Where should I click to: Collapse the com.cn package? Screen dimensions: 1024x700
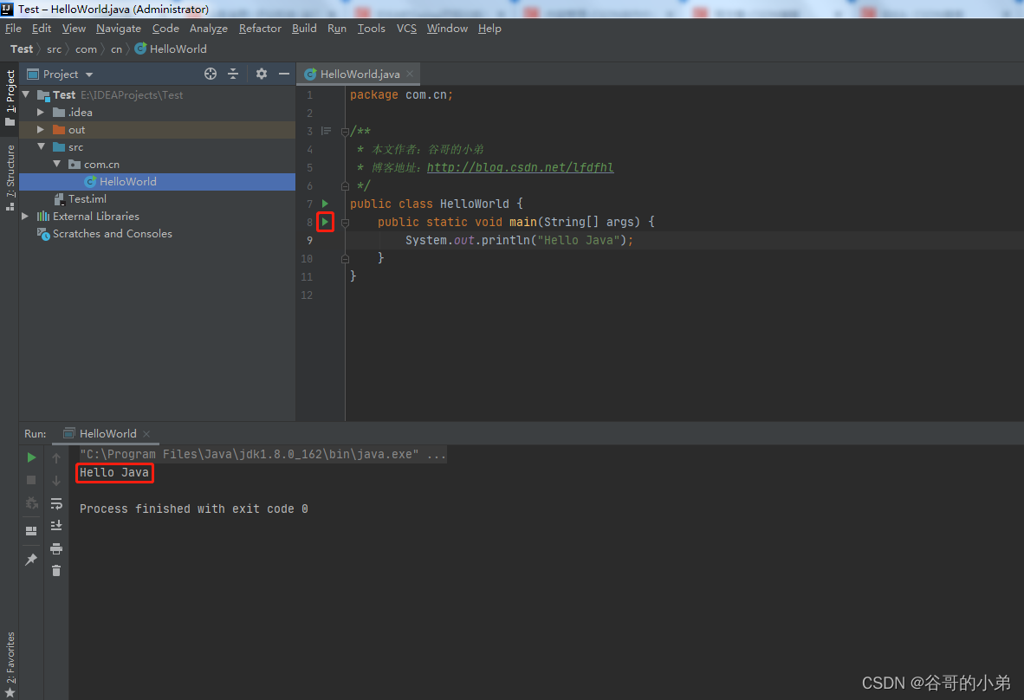point(57,164)
